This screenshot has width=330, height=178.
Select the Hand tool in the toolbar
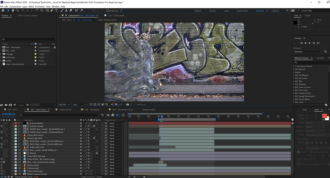(x=13, y=11)
